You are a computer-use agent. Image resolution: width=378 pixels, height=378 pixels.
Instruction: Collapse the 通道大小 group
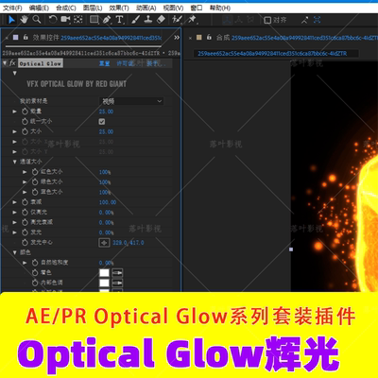point(14,162)
